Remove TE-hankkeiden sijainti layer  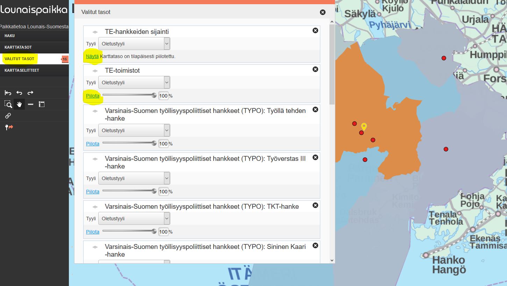coord(315,31)
